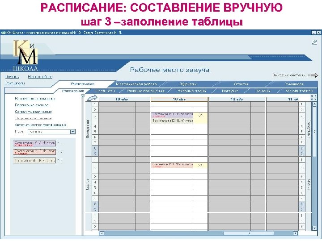This screenshot has width=322, height=241.
Task: Minimize the КМ-Школа window
Action: pyautogui.click(x=314, y=33)
